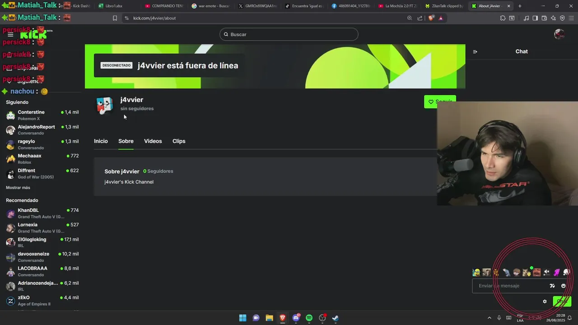The width and height of the screenshot is (578, 325).
Task: Open Spotify from the taskbar
Action: [x=309, y=318]
